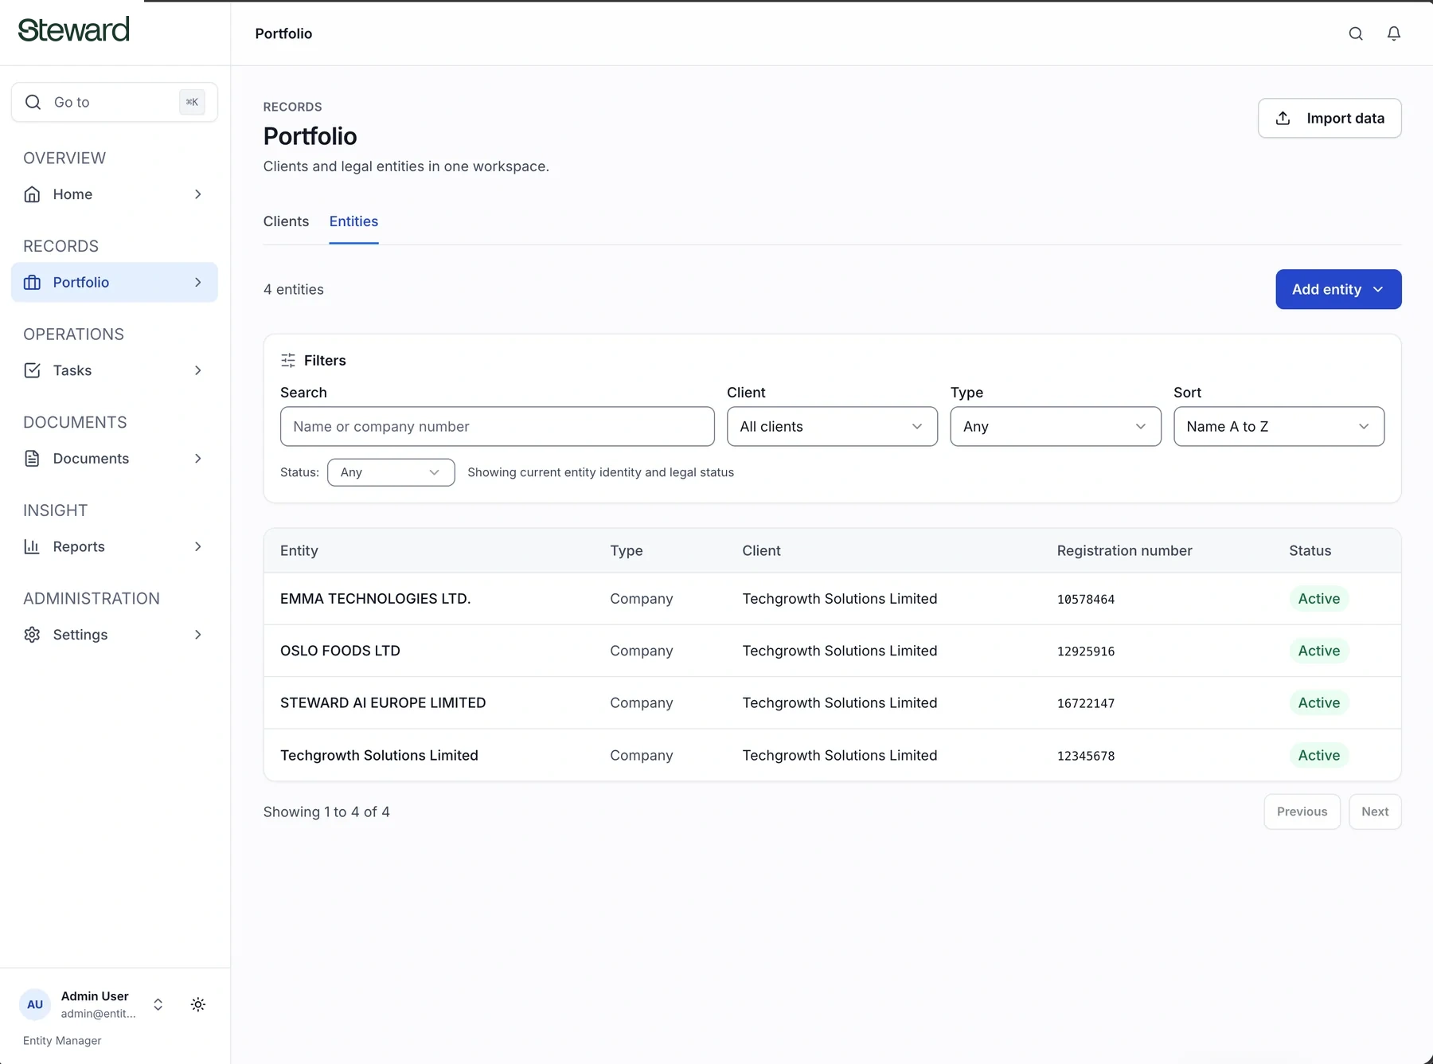Click Active status badge for OSLO FOODS LTD
Screen dimensions: 1433x1064
click(1318, 651)
